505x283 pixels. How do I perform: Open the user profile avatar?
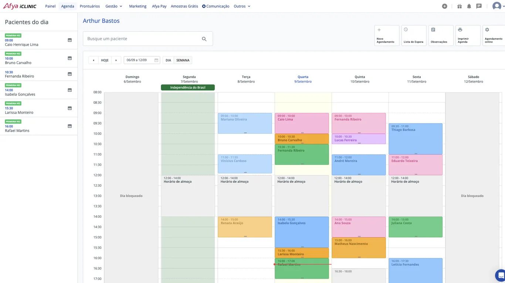pos(496,6)
